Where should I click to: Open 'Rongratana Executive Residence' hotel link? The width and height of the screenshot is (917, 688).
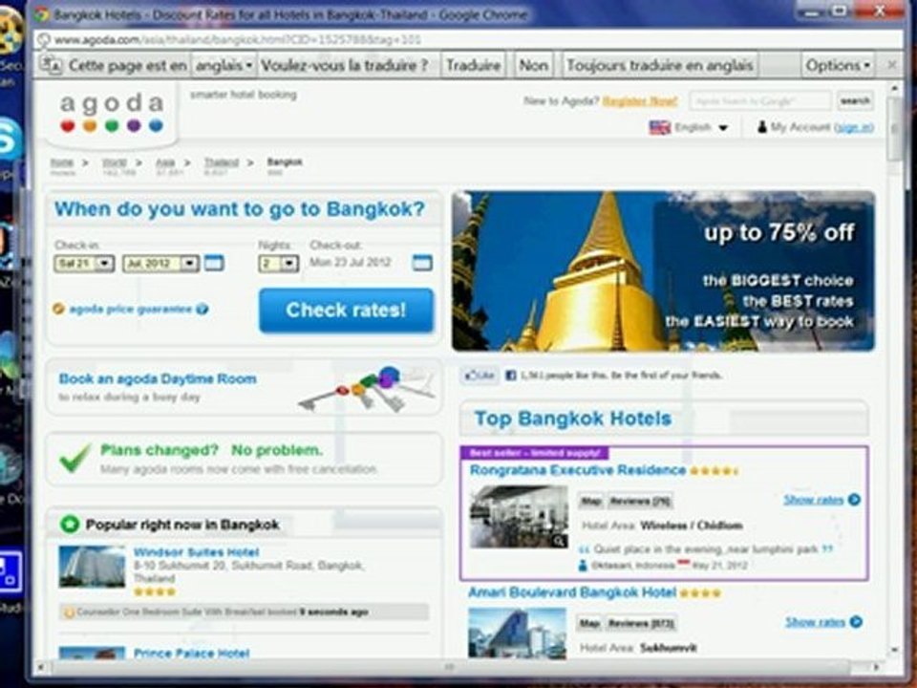578,470
